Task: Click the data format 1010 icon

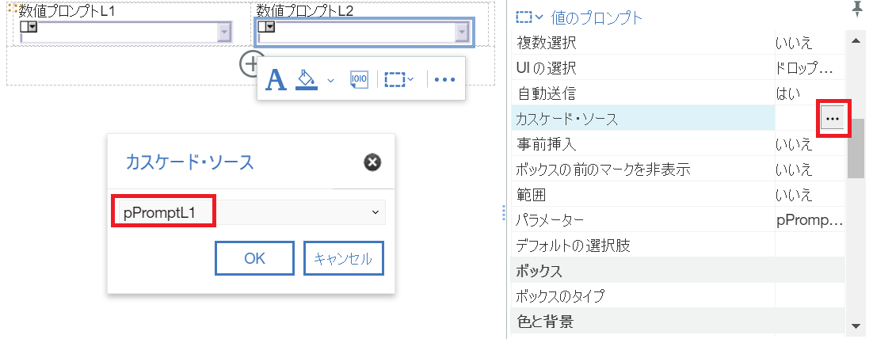Action: pos(359,79)
